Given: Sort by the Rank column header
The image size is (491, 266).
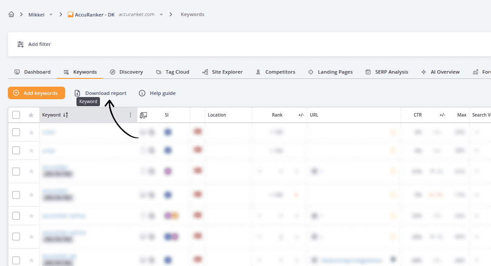Looking at the screenshot, I should click(x=277, y=115).
